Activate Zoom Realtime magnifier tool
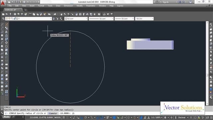Screen dimensions: 213x120 click(x=65, y=14)
